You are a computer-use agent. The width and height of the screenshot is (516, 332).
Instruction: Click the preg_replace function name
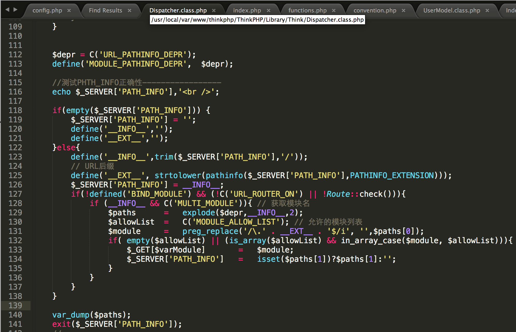pos(210,231)
